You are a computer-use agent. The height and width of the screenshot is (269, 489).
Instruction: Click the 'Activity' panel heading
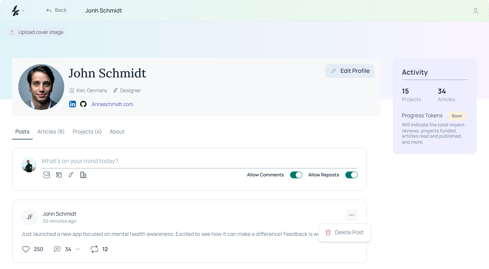point(415,72)
